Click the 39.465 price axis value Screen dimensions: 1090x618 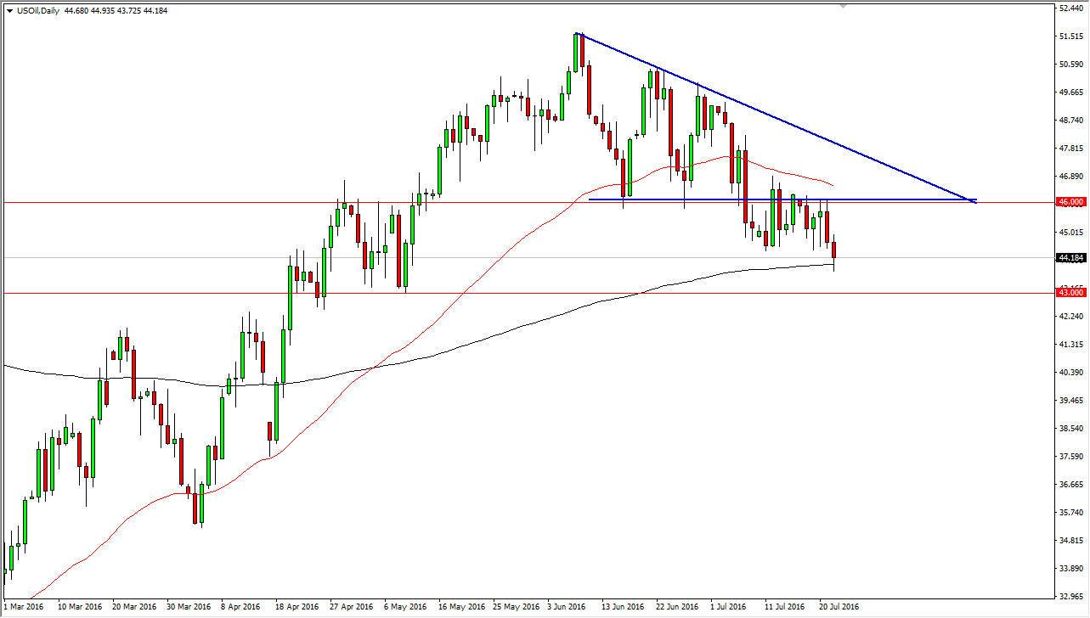[1070, 400]
